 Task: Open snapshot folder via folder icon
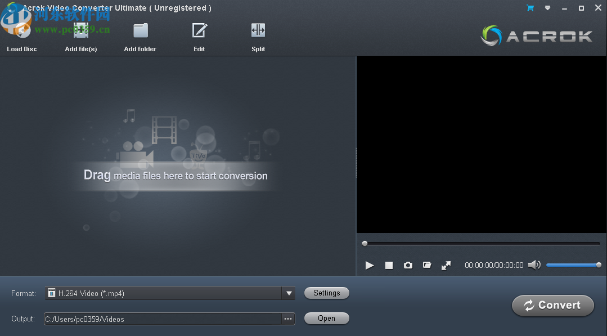pos(427,265)
